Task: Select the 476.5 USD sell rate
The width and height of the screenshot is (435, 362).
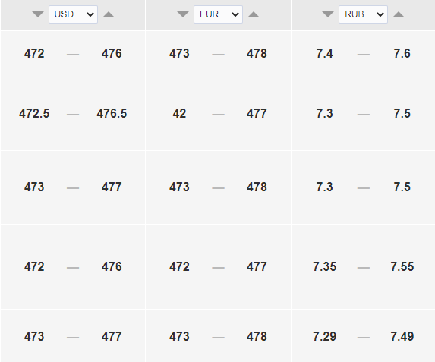Action: tap(112, 113)
